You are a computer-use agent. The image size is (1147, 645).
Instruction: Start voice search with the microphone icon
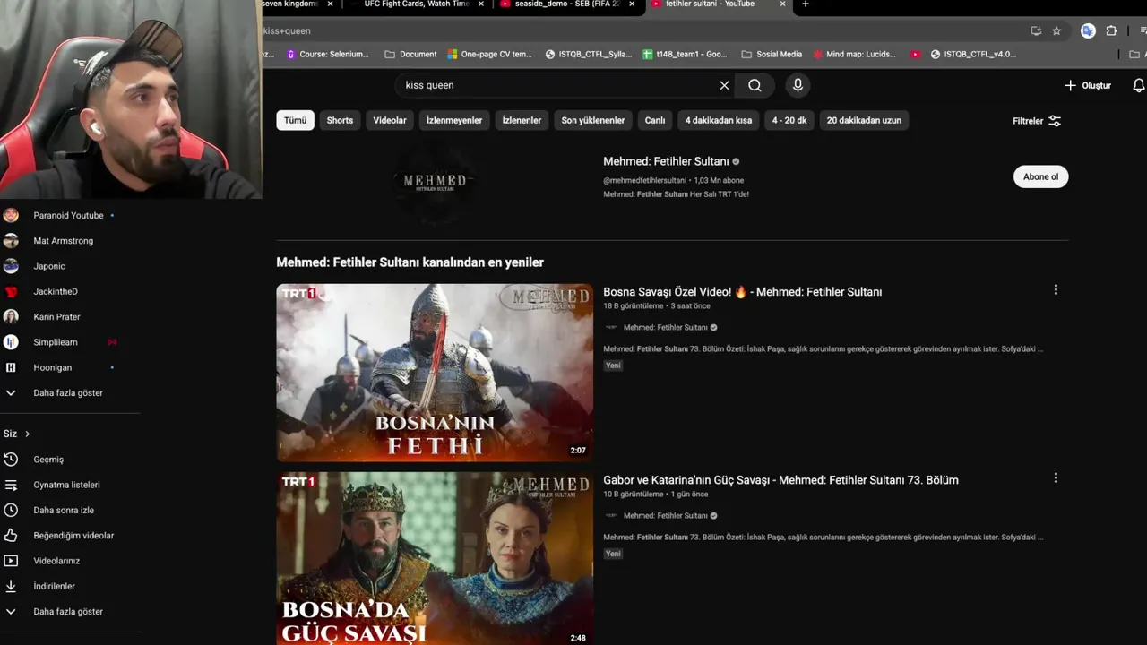coord(798,85)
